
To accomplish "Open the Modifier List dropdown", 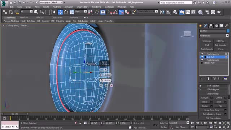I will coord(214,36).
